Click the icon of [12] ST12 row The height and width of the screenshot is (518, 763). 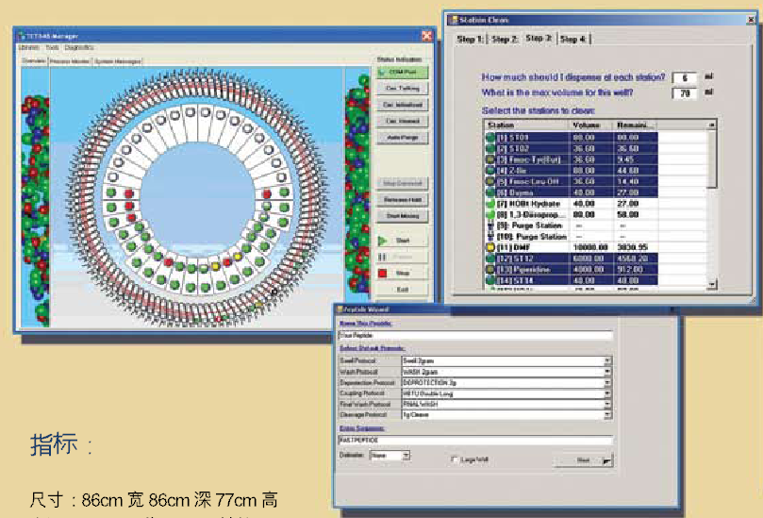(x=490, y=259)
